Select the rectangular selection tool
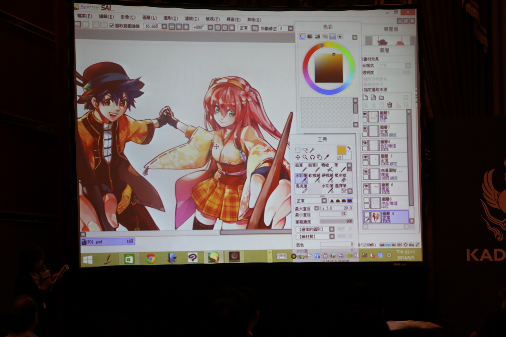This screenshot has width=506, height=337. pyautogui.click(x=298, y=150)
